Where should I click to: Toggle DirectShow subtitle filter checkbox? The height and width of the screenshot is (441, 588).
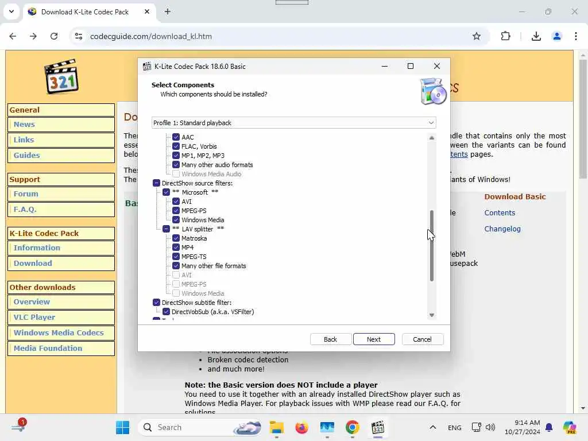(x=156, y=303)
